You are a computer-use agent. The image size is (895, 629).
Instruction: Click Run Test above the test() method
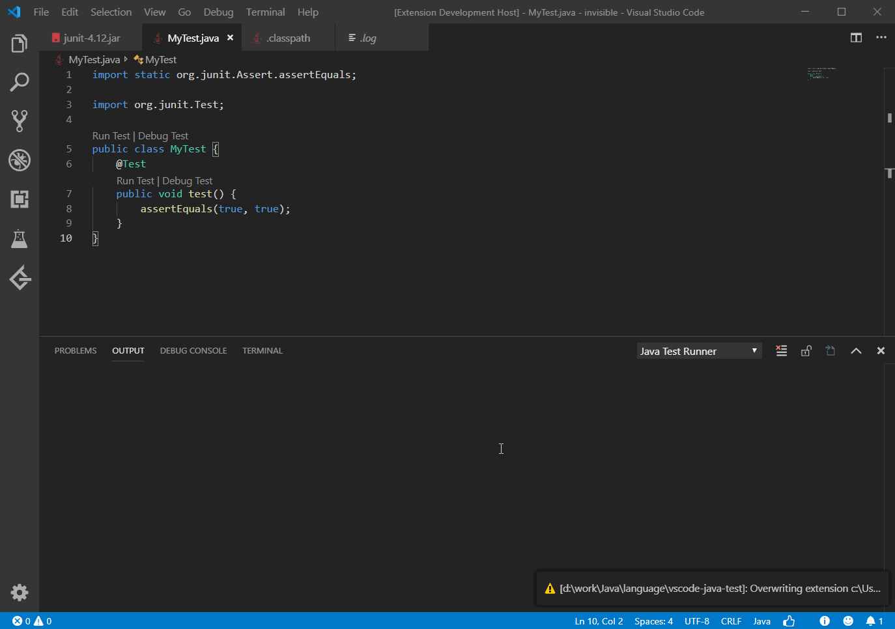pos(135,180)
